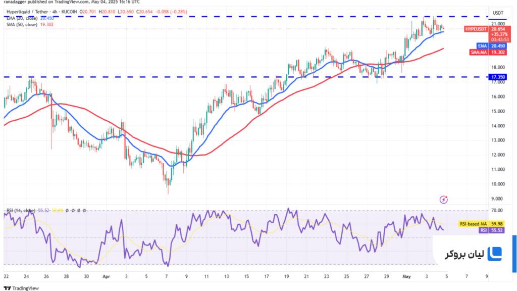The width and height of the screenshot is (517, 291).
Task: Click 9.000 on the price axis
Action: click(x=498, y=199)
